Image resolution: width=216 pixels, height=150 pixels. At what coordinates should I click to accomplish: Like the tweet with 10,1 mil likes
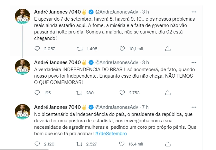point(122,49)
